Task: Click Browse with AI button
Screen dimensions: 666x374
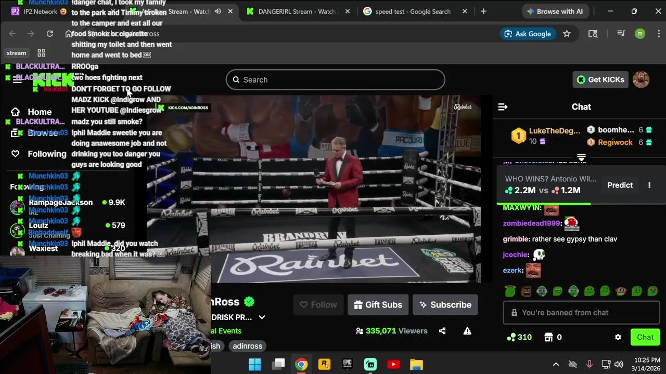Action: click(x=555, y=11)
